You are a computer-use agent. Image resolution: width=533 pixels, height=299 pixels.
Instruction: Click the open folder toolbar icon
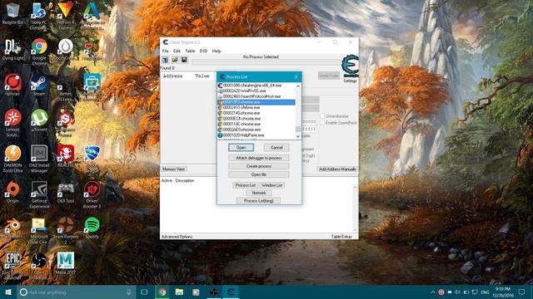pos(175,60)
